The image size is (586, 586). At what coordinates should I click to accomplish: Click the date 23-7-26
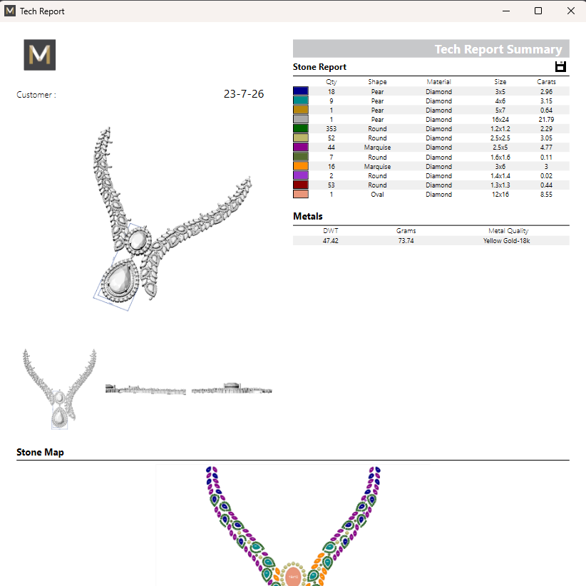click(x=244, y=94)
